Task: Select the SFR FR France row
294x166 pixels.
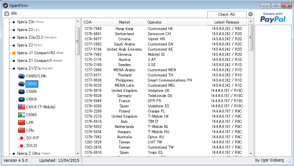Action: pos(165,101)
